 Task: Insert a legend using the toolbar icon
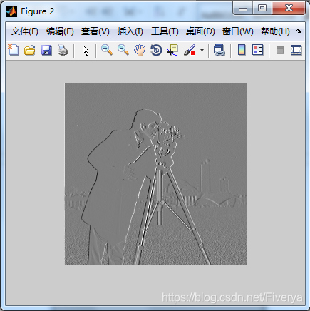click(x=258, y=50)
